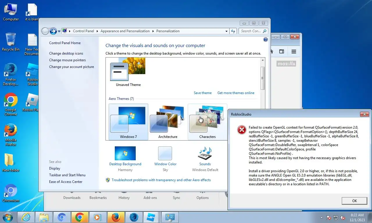Image resolution: width=372 pixels, height=223 pixels.
Task: Open the address bar history dropdown
Action: click(227, 31)
